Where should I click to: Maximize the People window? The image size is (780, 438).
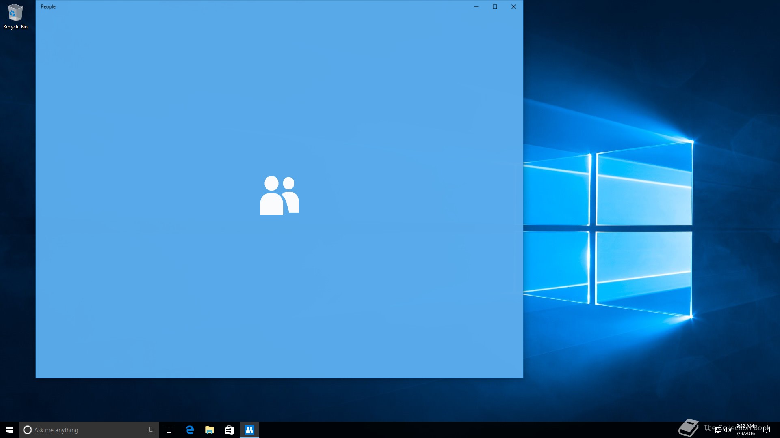pos(495,6)
